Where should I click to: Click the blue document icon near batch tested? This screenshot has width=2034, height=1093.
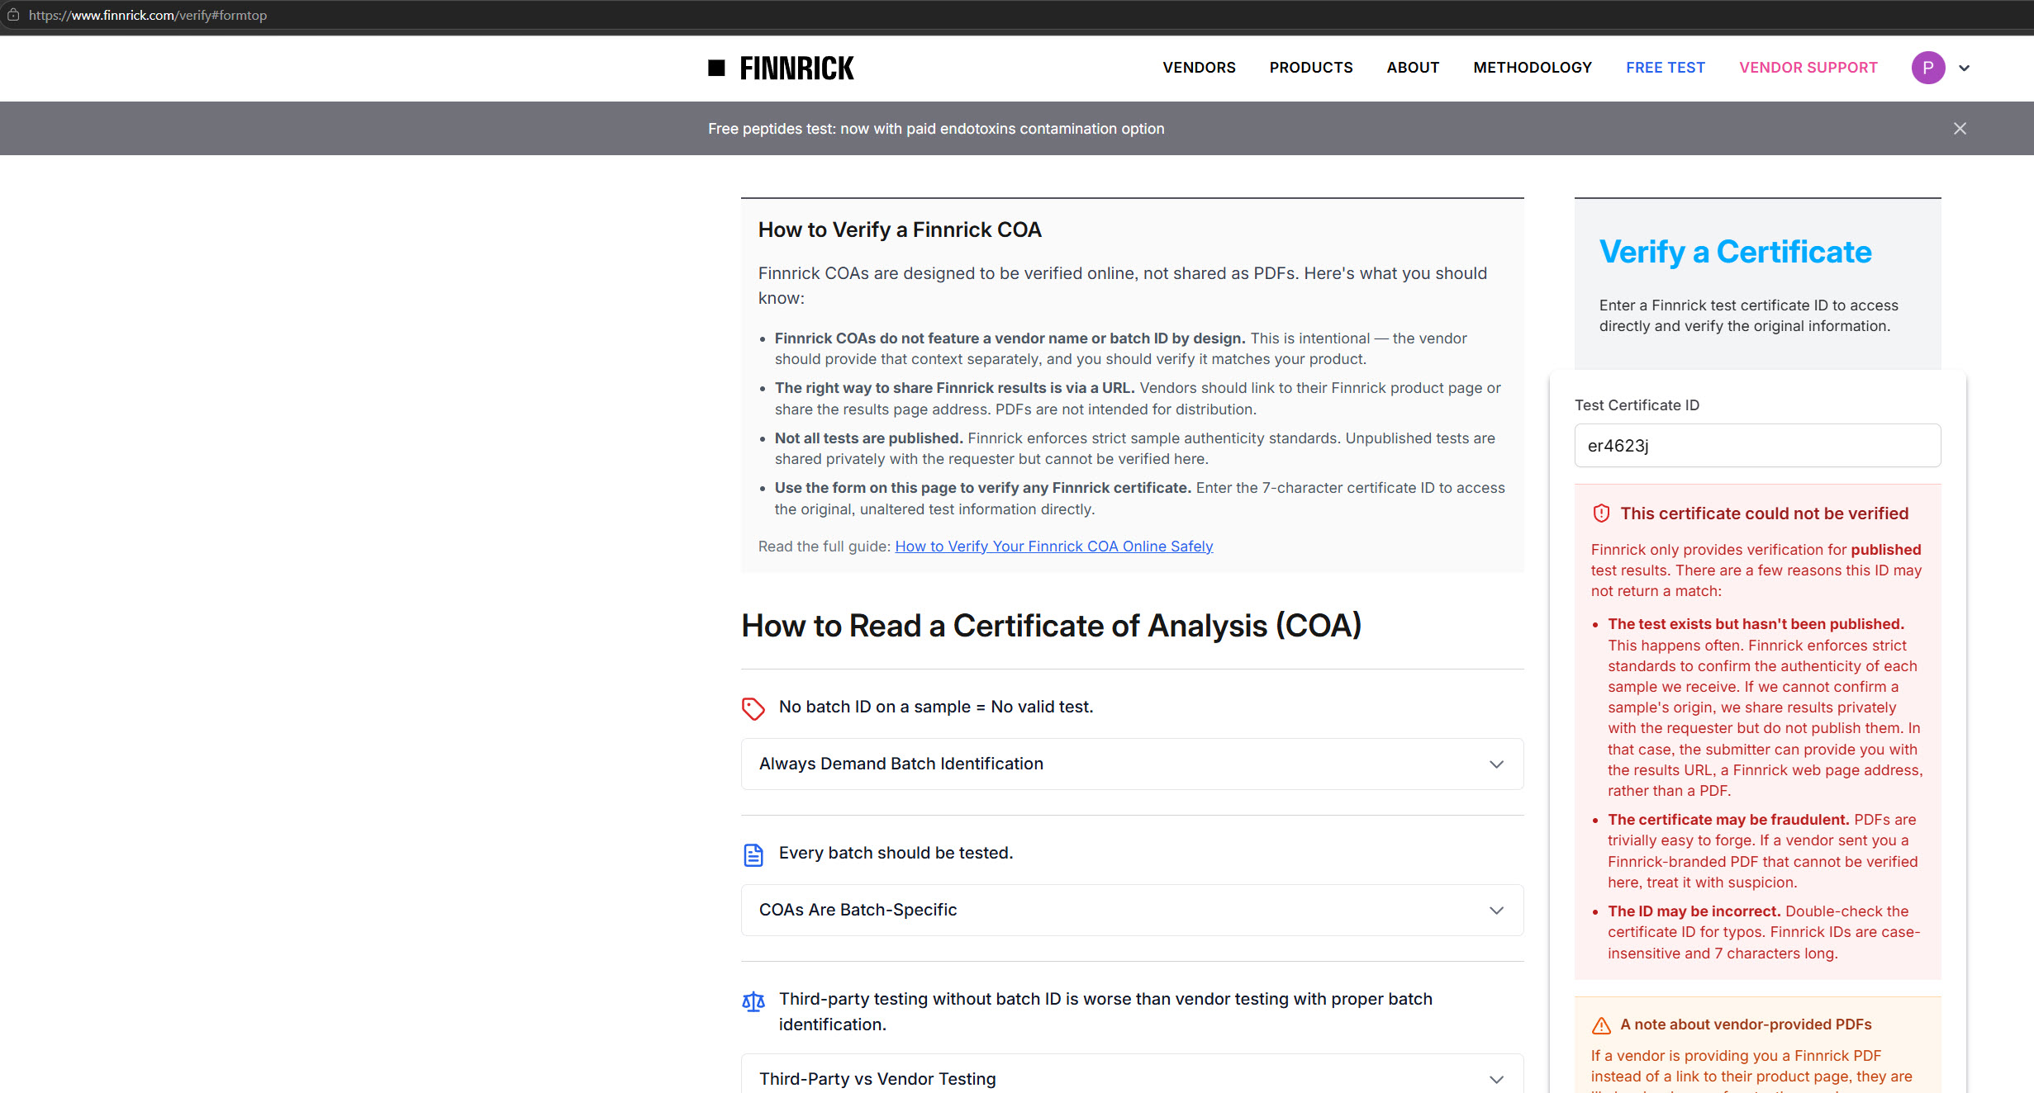pos(753,854)
